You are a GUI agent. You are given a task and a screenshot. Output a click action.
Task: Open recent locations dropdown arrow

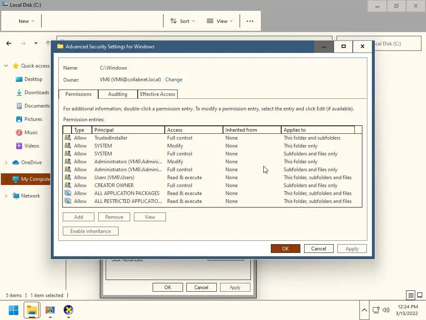(36, 43)
